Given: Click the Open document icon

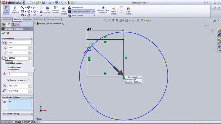Looking at the screenshot, I should coord(38,2).
